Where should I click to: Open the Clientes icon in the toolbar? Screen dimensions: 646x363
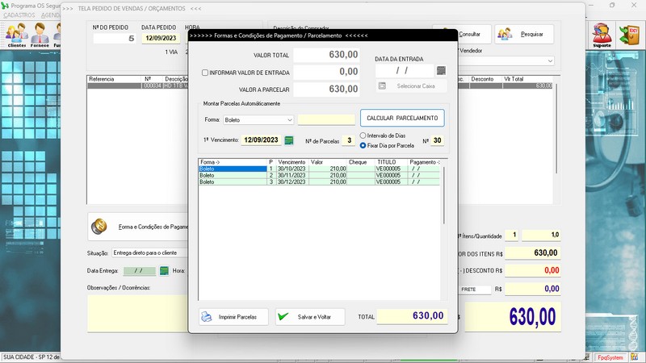[16, 35]
